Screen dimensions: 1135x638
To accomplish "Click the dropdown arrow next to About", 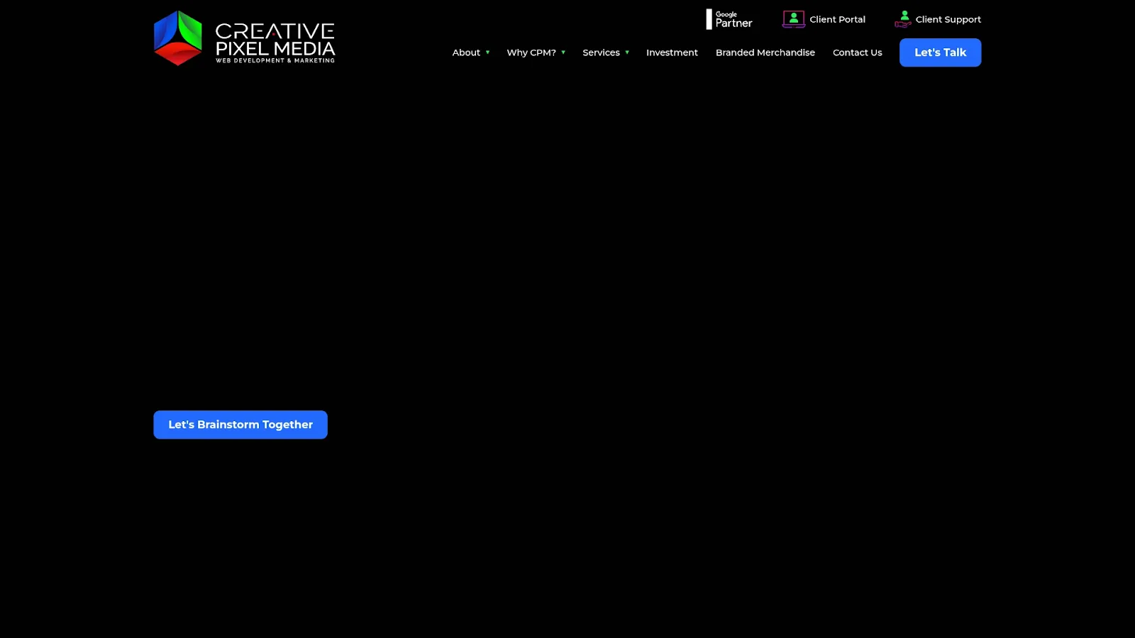I will (487, 52).
